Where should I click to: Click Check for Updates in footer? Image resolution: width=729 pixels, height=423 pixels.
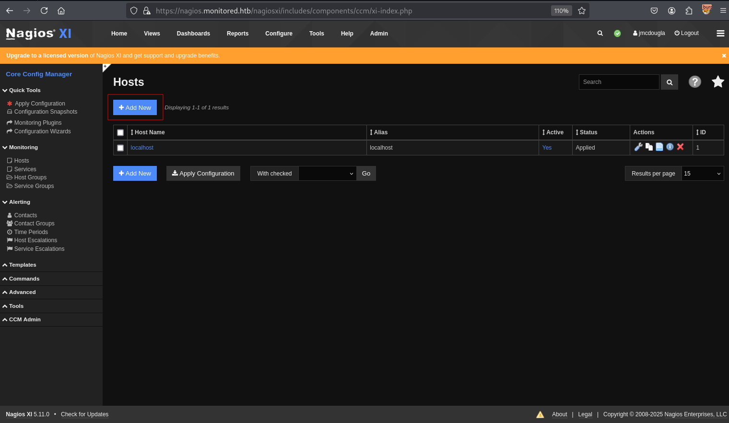pyautogui.click(x=84, y=414)
